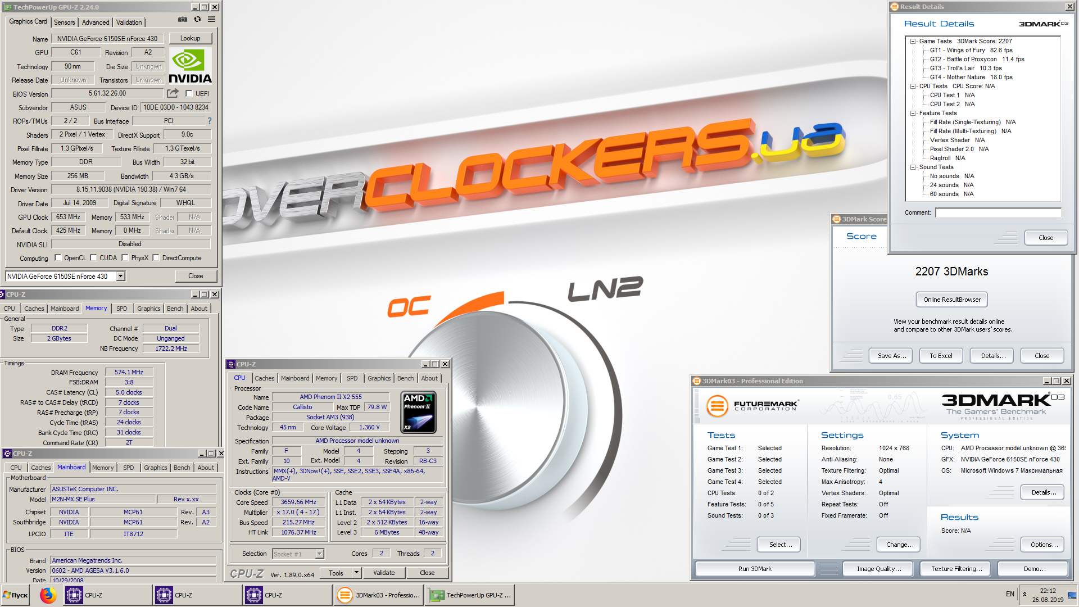1079x607 pixels.
Task: Toggle the OpenCL computing checkbox
Action: pos(58,258)
